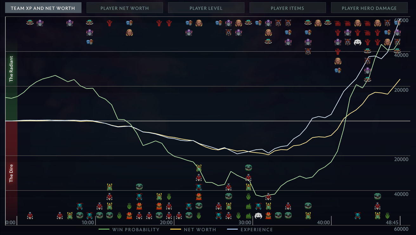Click the 60000 value on Radiant's side
416x235 pixels.
401,20
